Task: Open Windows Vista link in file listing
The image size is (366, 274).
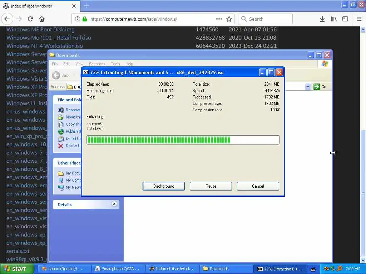Action: 27,79
